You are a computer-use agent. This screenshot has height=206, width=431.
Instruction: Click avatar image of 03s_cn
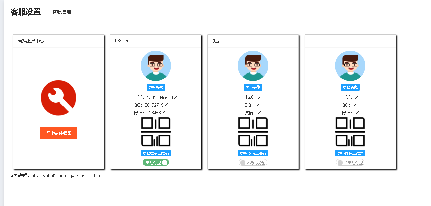point(156,66)
